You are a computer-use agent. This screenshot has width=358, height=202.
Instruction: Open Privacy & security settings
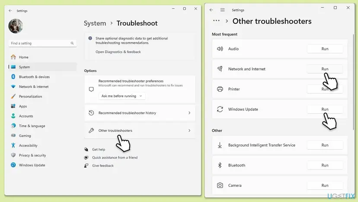click(x=42, y=155)
